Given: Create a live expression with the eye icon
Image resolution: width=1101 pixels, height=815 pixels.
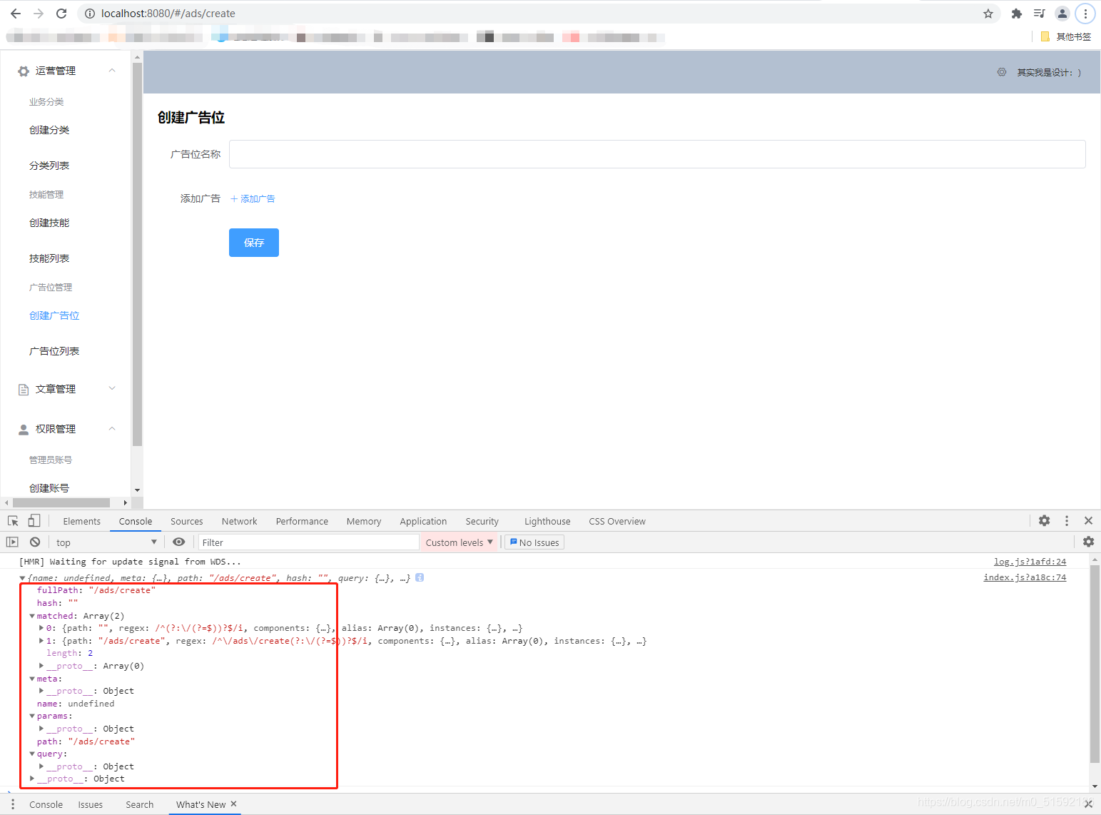Looking at the screenshot, I should pyautogui.click(x=179, y=542).
